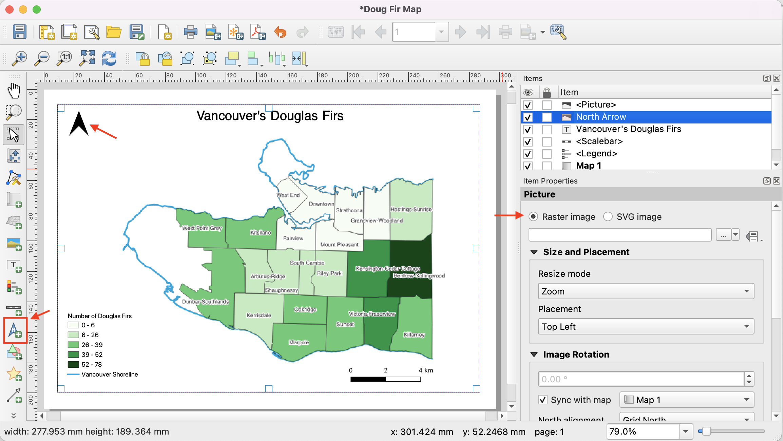Click the image source path field
783x441 pixels.
click(620, 235)
